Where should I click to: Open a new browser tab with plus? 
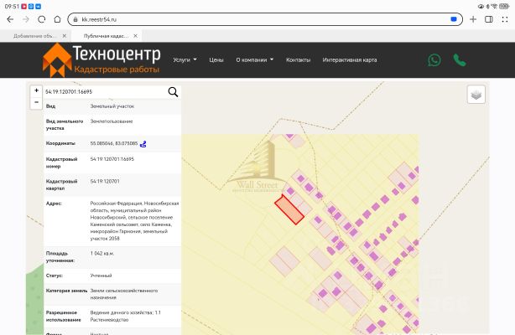473,19
